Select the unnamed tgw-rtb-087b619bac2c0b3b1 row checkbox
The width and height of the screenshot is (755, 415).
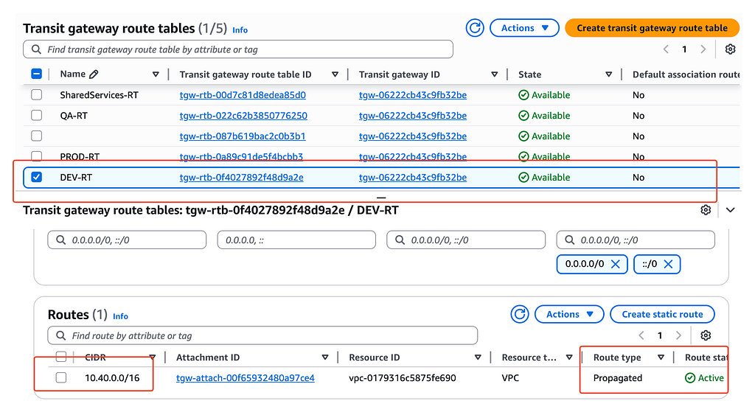point(37,136)
